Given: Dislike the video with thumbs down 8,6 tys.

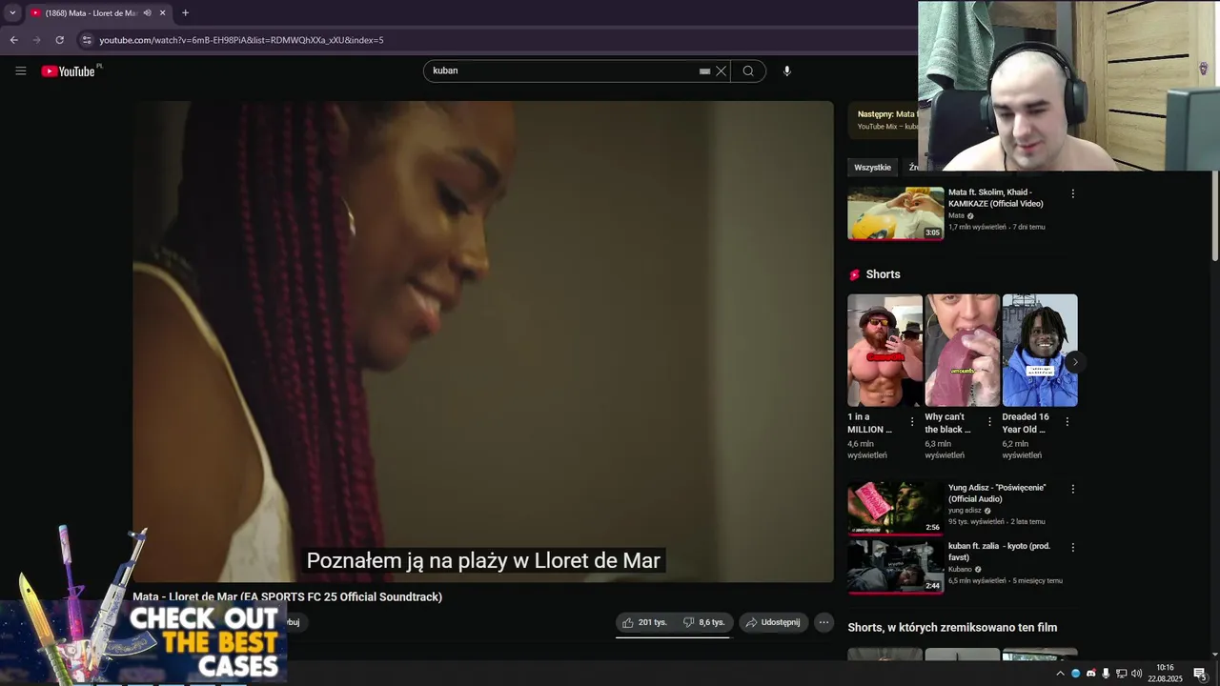Looking at the screenshot, I should click(x=703, y=622).
